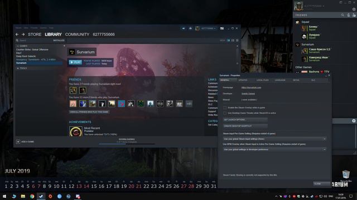Screen dimensions: 357x200
Task: Open the Steam Input Per-Game Setting dropdown
Action: click(x=274, y=139)
